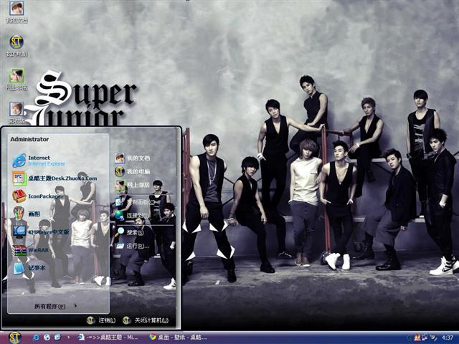
Task: Expand hidden system tray icons arrow
Action: (x=409, y=338)
